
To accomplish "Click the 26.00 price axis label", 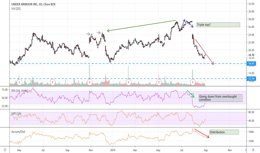I will (x=251, y=27).
